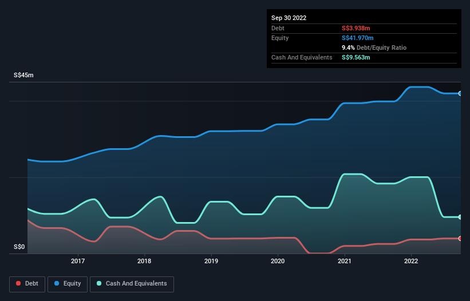This screenshot has width=470, height=301.
Task: Click the 2018 x-axis label
Action: (x=144, y=261)
